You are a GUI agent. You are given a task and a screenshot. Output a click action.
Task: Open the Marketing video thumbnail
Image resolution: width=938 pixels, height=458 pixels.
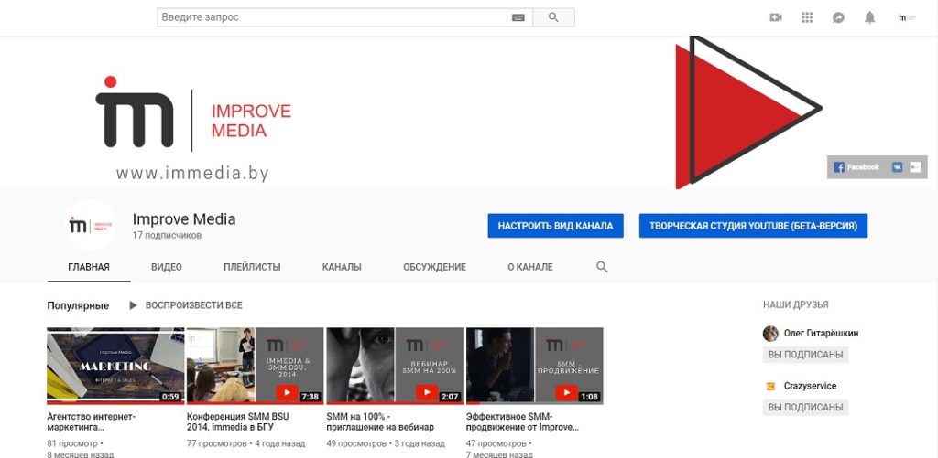(x=115, y=366)
